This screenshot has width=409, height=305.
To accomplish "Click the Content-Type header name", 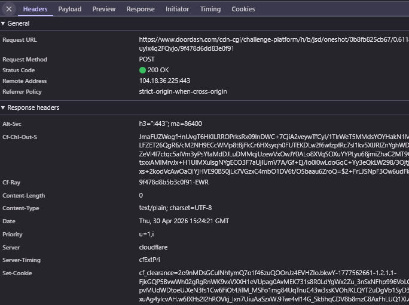I will 20,208.
